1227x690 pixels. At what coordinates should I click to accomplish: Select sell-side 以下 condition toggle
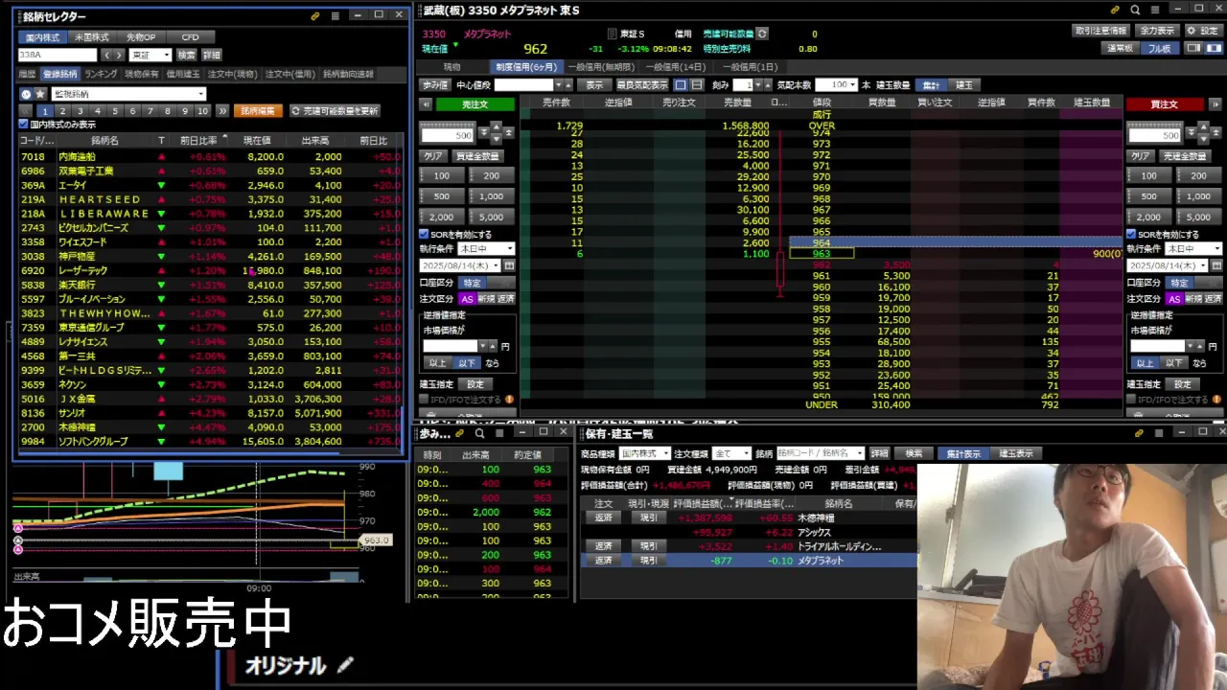467,363
